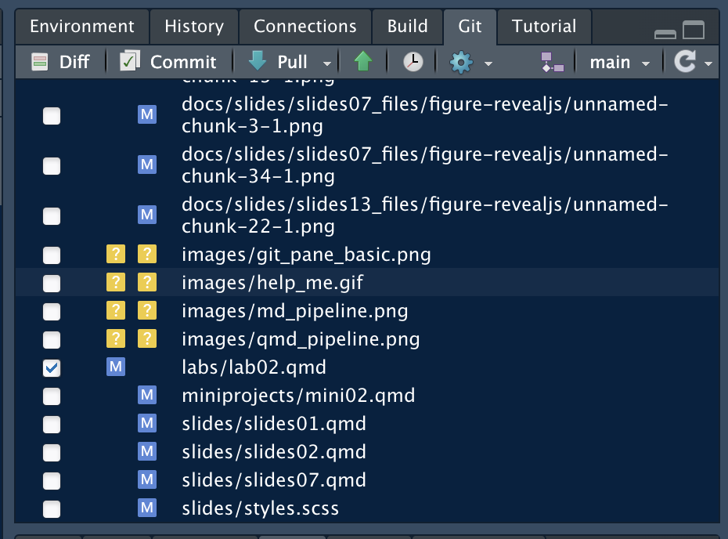728x539 pixels.
Task: Click the gear More actions icon
Action: [x=462, y=62]
